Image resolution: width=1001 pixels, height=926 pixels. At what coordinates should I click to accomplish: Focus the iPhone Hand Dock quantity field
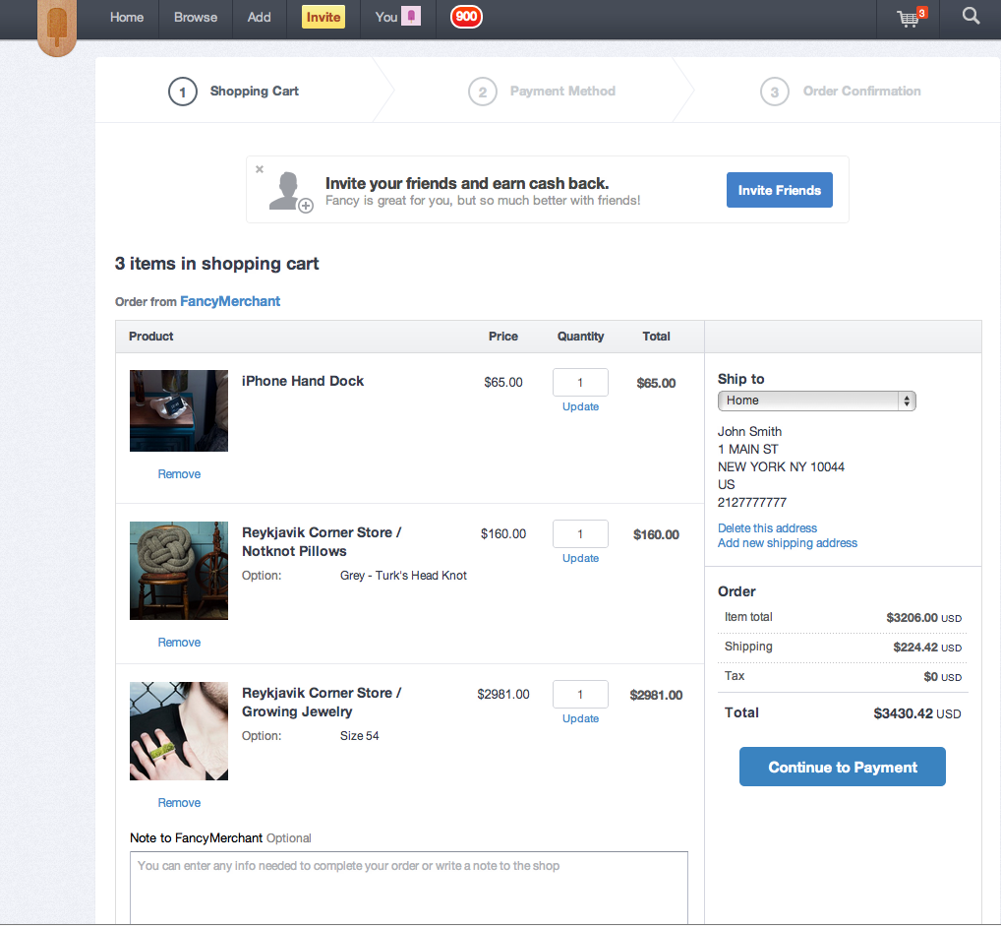click(x=580, y=382)
